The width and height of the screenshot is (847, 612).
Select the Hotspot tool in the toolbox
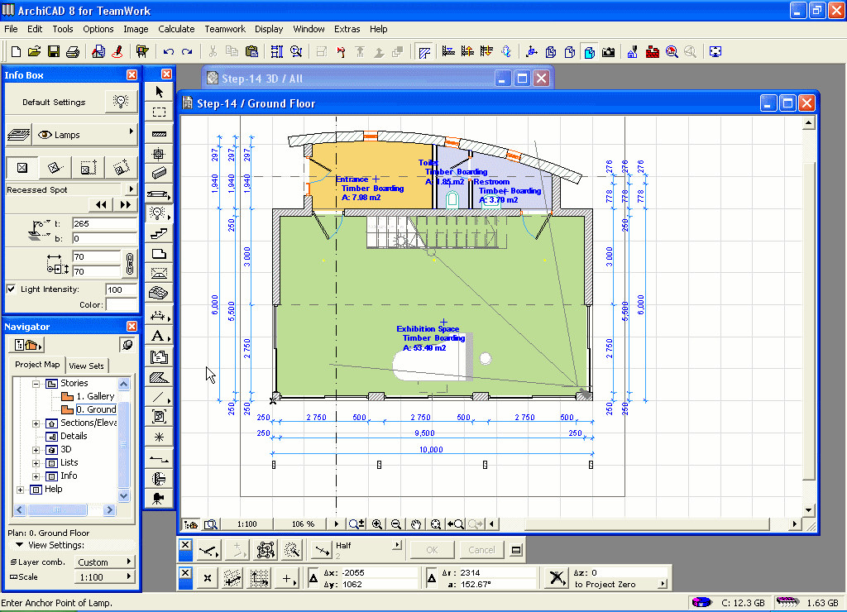click(x=159, y=437)
